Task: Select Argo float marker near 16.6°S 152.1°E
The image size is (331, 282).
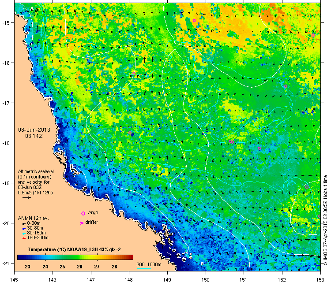Action: click(286, 86)
